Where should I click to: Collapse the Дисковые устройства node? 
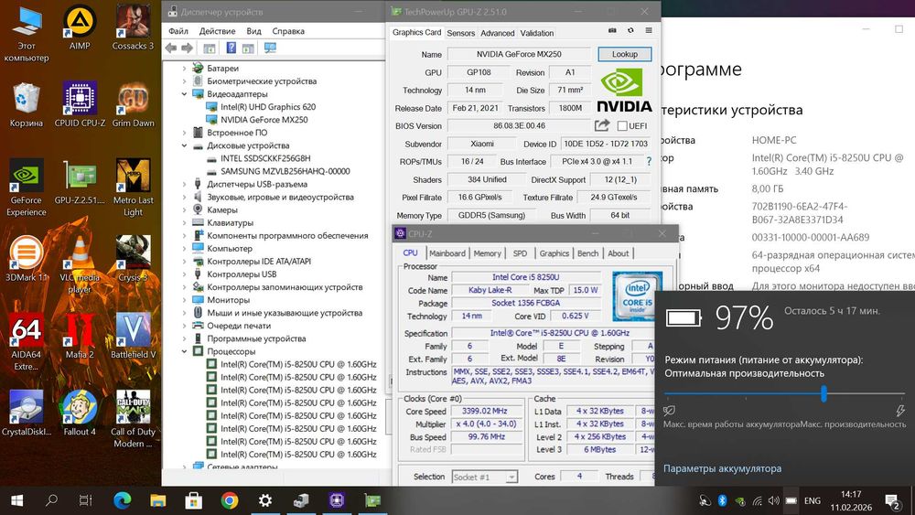pos(185,145)
